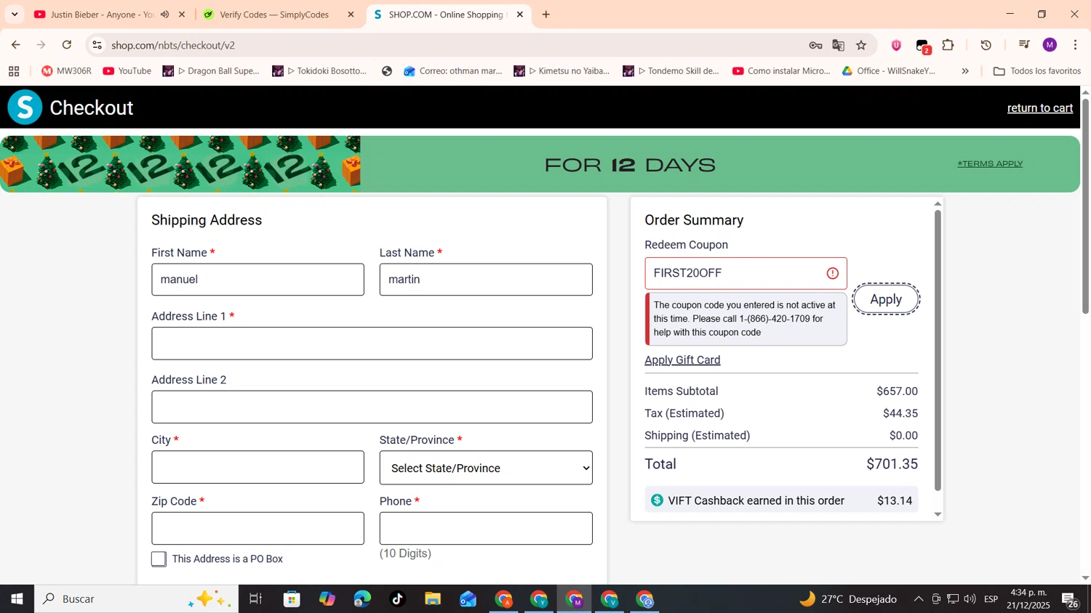Screen dimensions: 1091x613
Task: Open media controls icon
Action: [1024, 45]
